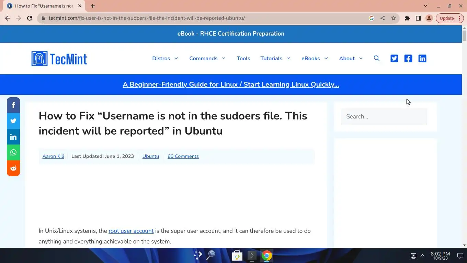Expand the Tutorials menu
Viewport: 467px width, 263px height.
pos(275,59)
